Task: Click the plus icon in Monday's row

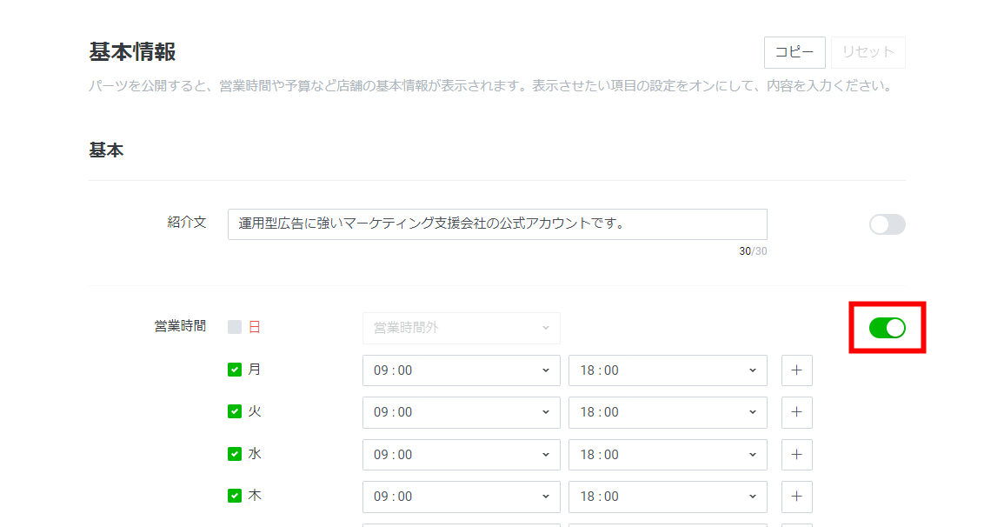Action: click(796, 370)
